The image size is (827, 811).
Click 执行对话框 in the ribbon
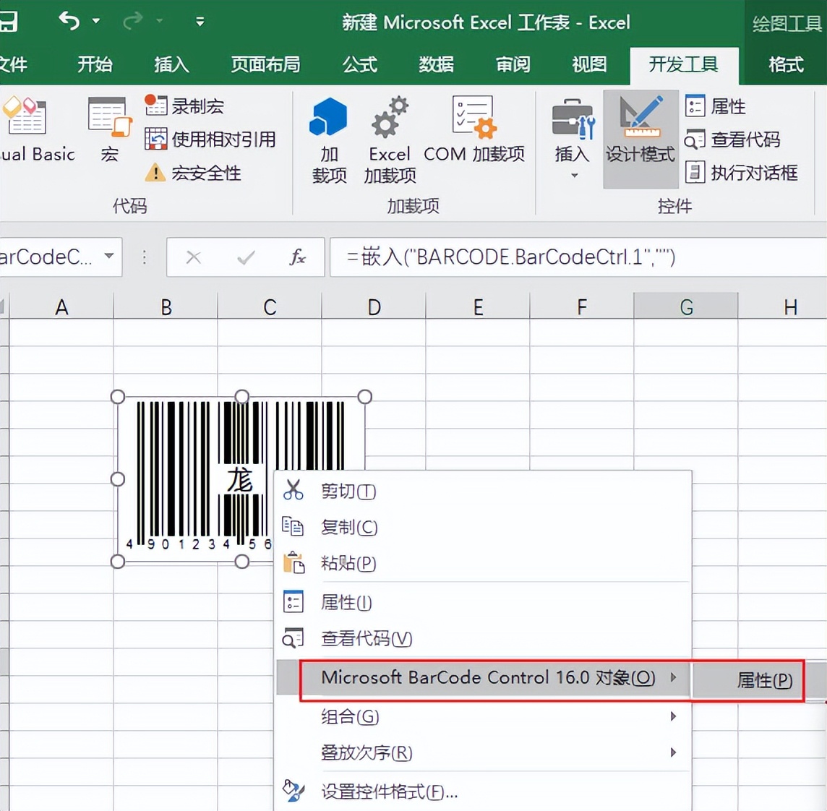742,173
